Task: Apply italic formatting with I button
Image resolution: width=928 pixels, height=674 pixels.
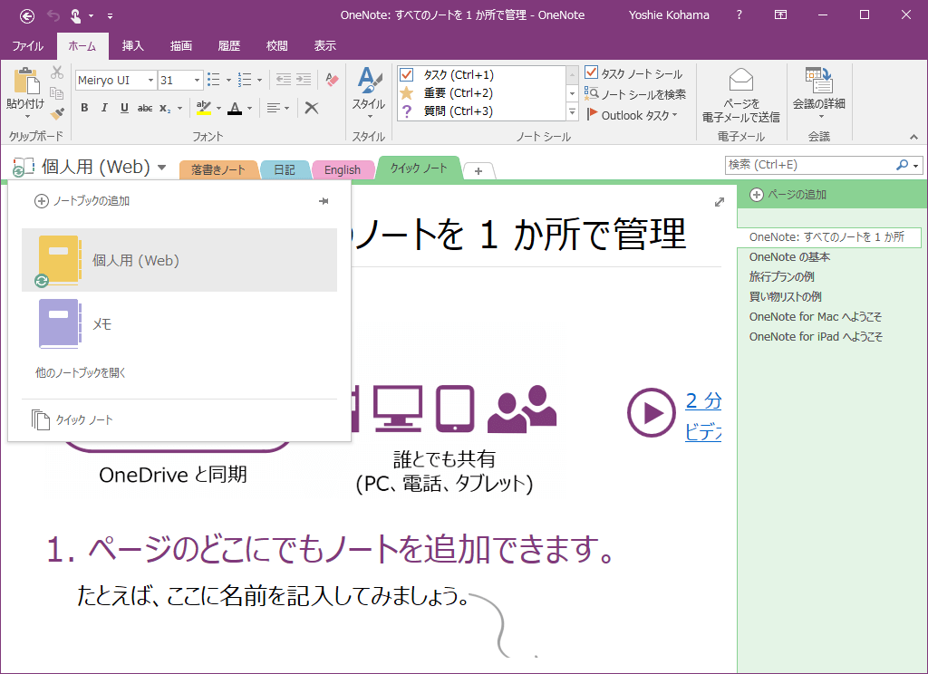Action: (x=104, y=108)
